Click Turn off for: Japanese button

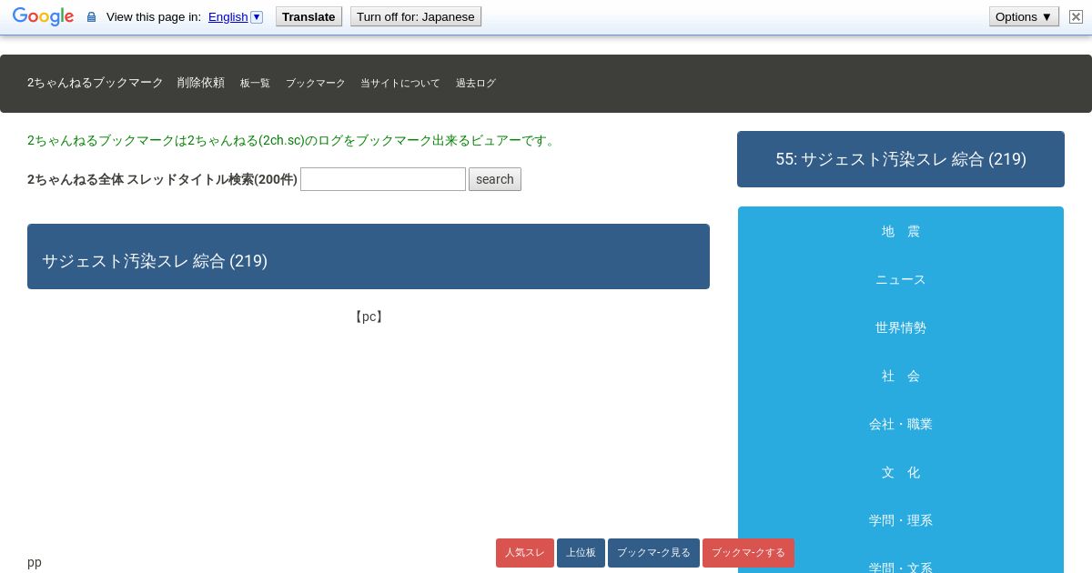coord(415,16)
